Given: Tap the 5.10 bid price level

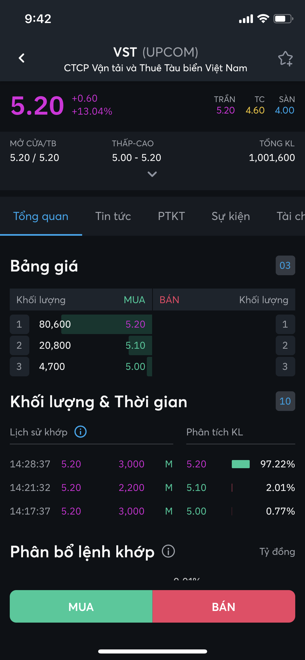Looking at the screenshot, I should (135, 345).
